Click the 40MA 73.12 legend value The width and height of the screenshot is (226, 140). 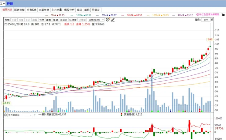[185, 15]
